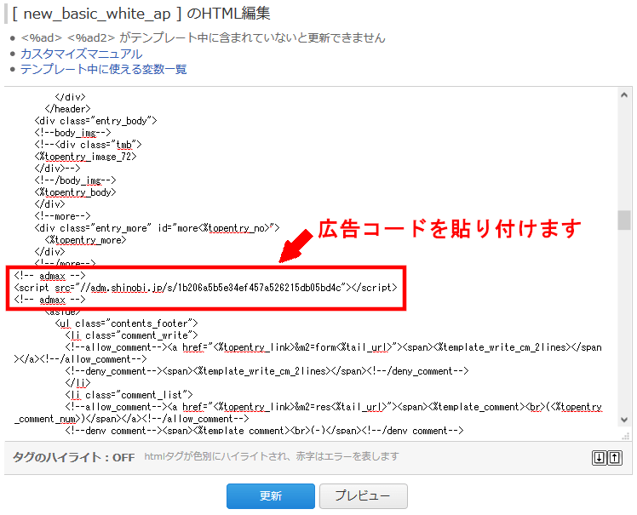Click the scrollbar up arrow of the code editor
This screenshot has height=515, width=637.
(x=624, y=95)
